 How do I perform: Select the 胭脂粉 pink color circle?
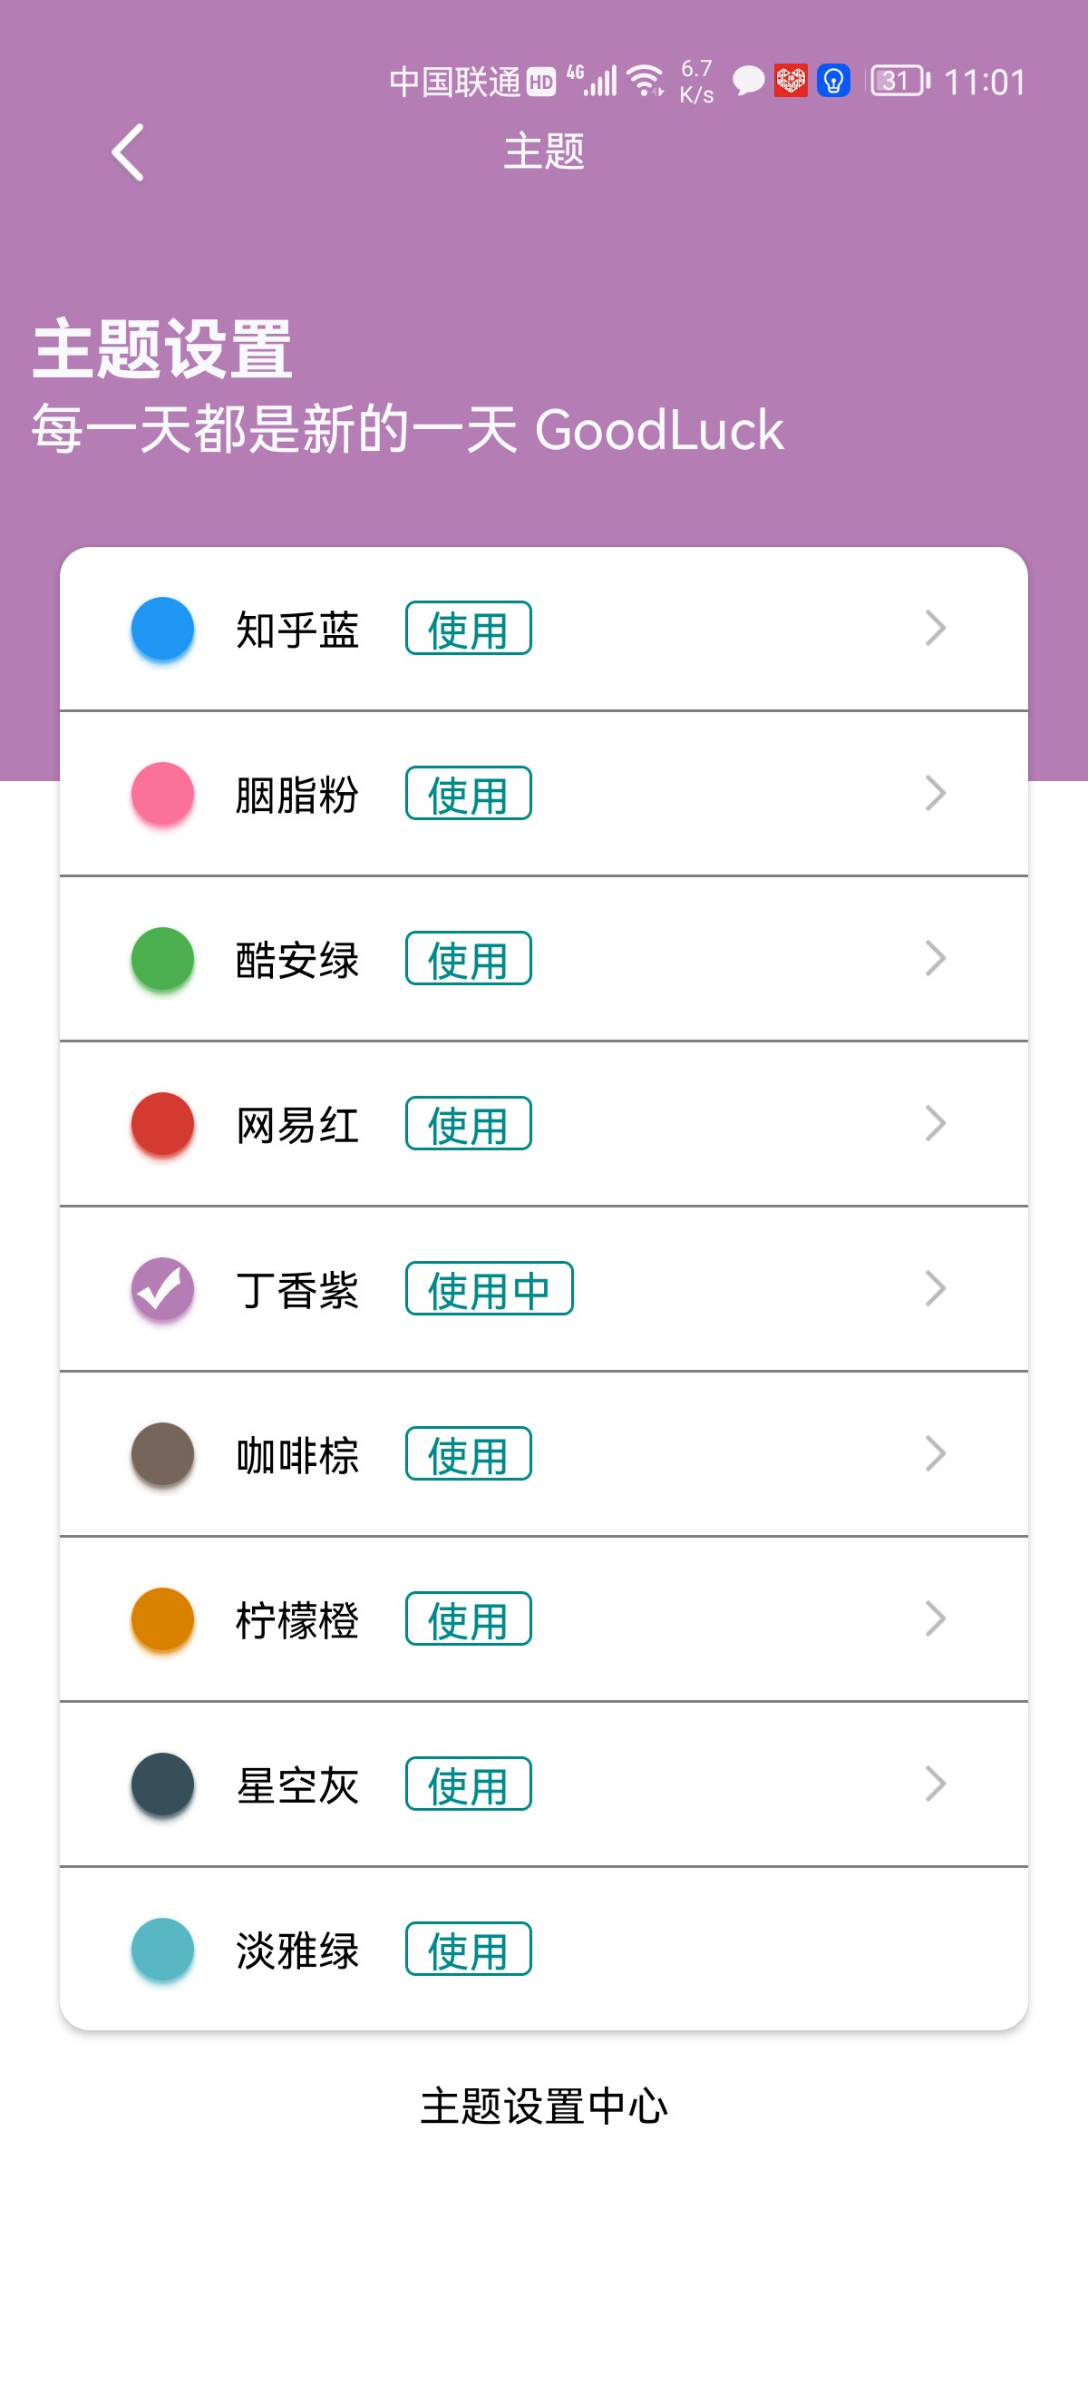162,794
